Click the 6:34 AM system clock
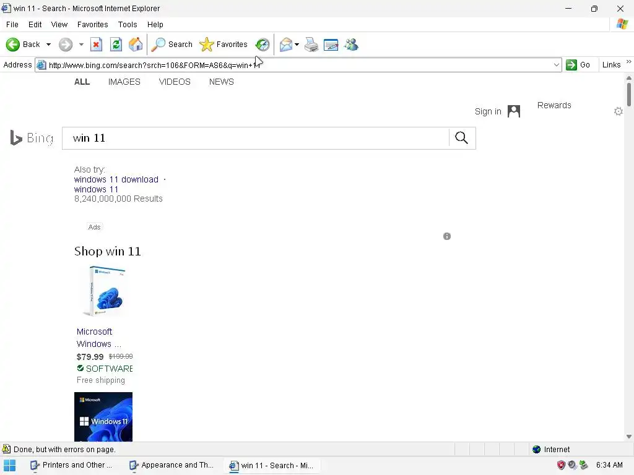Screen dimensions: 634x475 pos(609,465)
